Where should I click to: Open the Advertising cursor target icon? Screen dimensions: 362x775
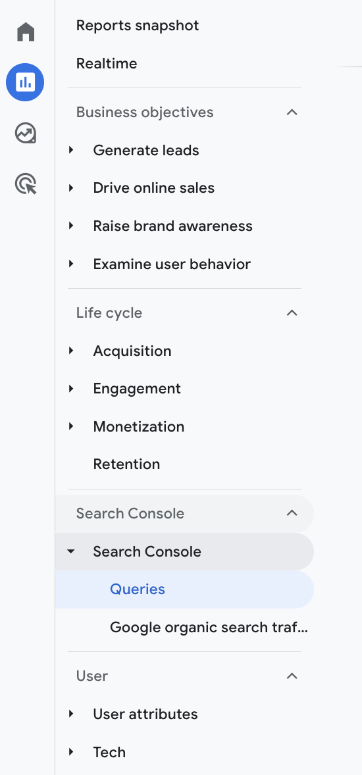[26, 184]
